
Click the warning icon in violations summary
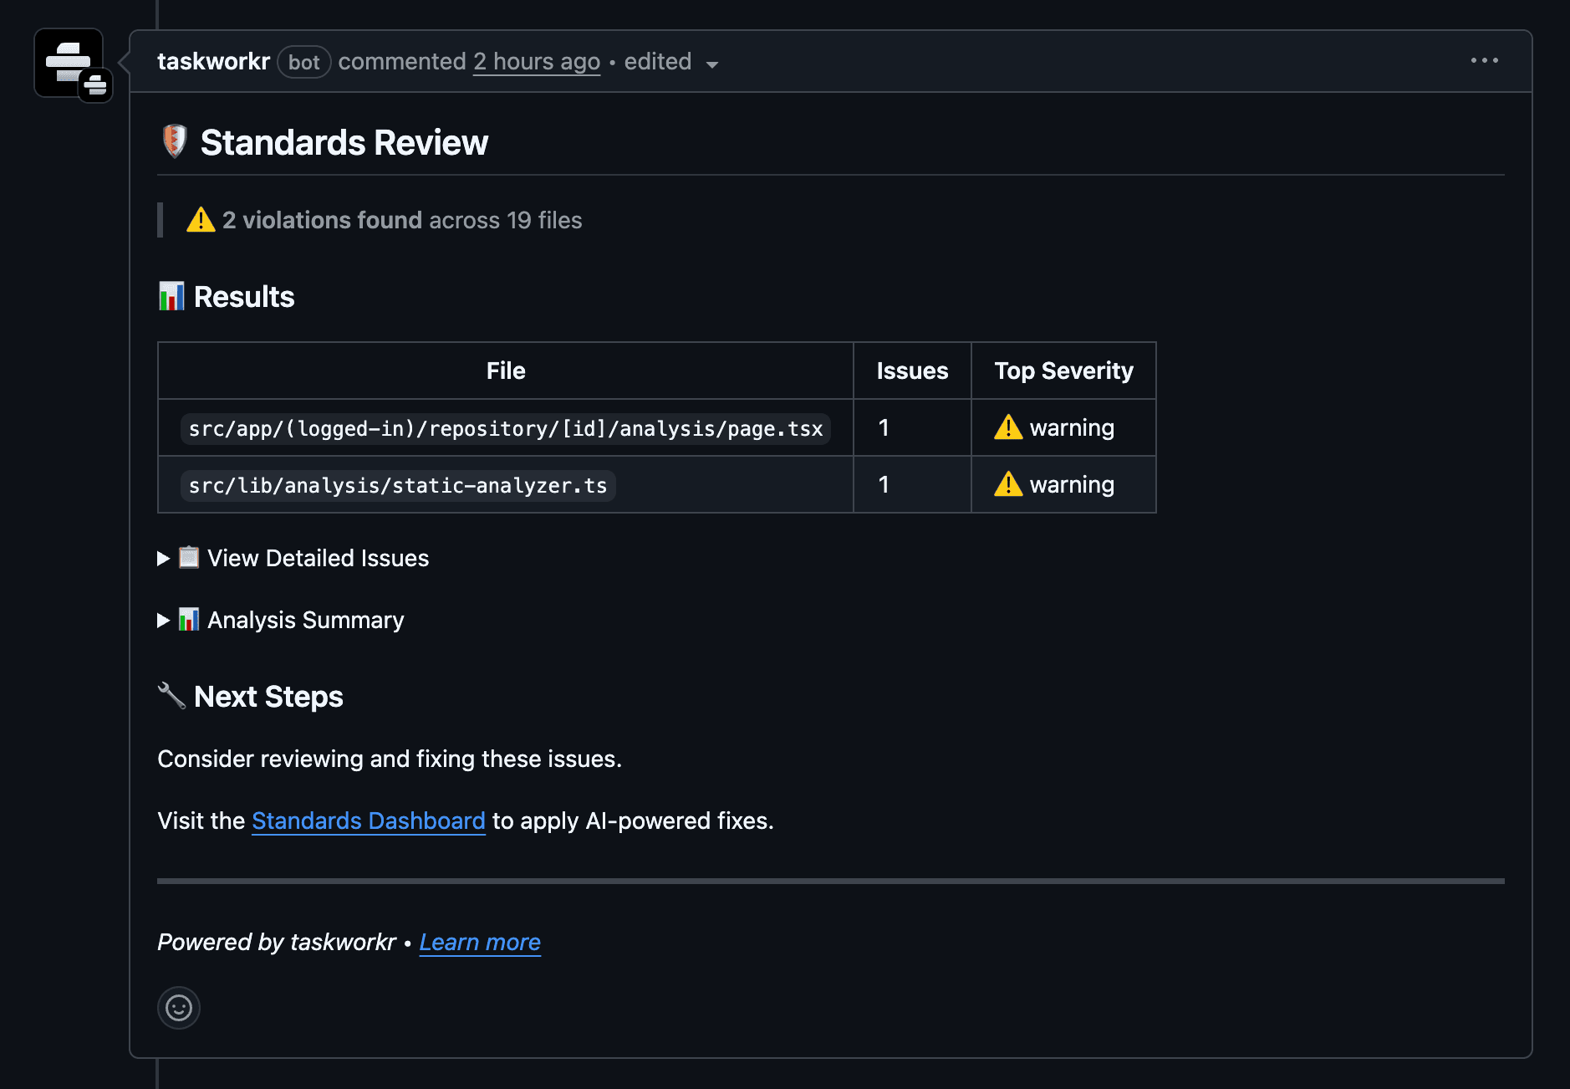201,220
